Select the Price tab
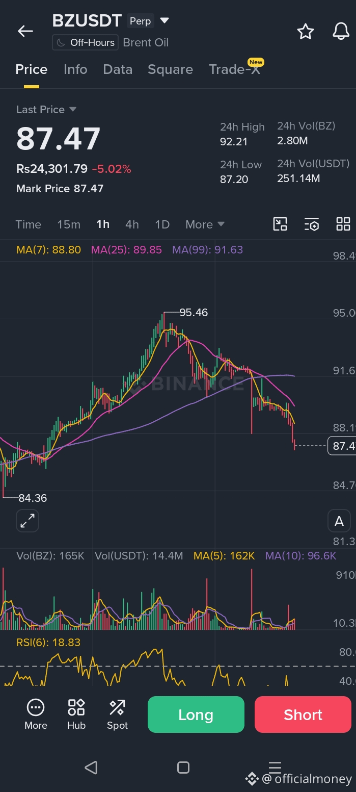356x792 pixels. 32,70
